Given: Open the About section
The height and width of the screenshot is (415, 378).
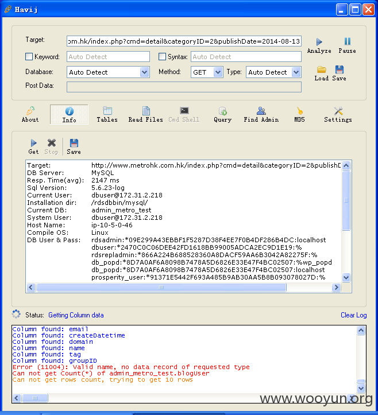Looking at the screenshot, I should [x=30, y=114].
